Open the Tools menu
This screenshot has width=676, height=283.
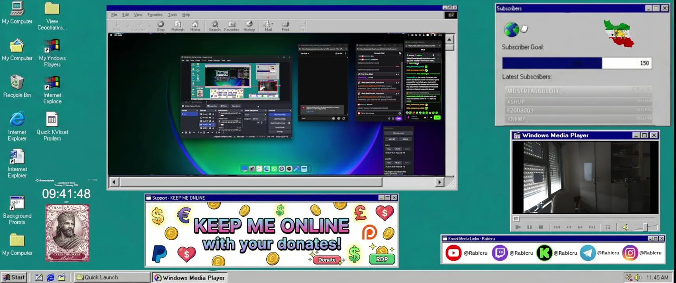click(173, 15)
